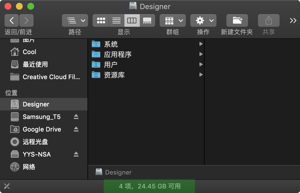
Task: Eject the Samsung_T5 drive
Action: [76, 117]
